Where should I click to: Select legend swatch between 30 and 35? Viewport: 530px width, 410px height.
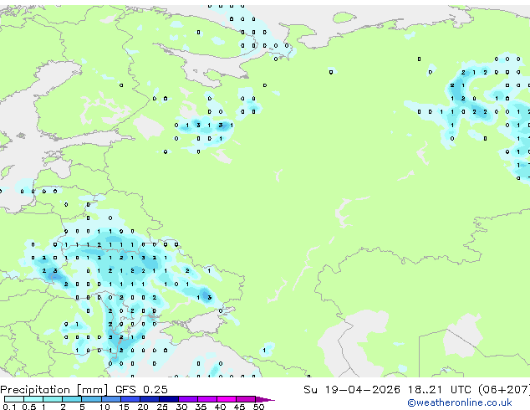188,399
